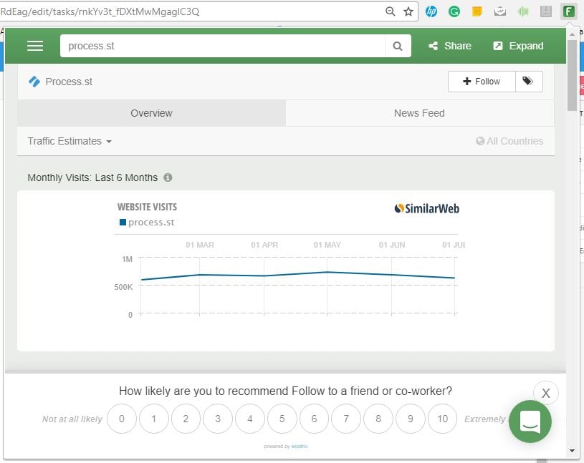Click the process.st search input field
Image resolution: width=584 pixels, height=463 pixels.
click(222, 46)
